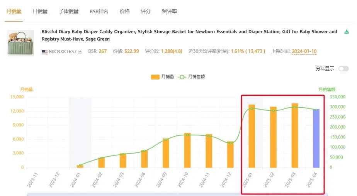The width and height of the screenshot is (357, 196).
Task: Open ASIN B0CNXKT6S7 external link icon
Action: coord(80,52)
